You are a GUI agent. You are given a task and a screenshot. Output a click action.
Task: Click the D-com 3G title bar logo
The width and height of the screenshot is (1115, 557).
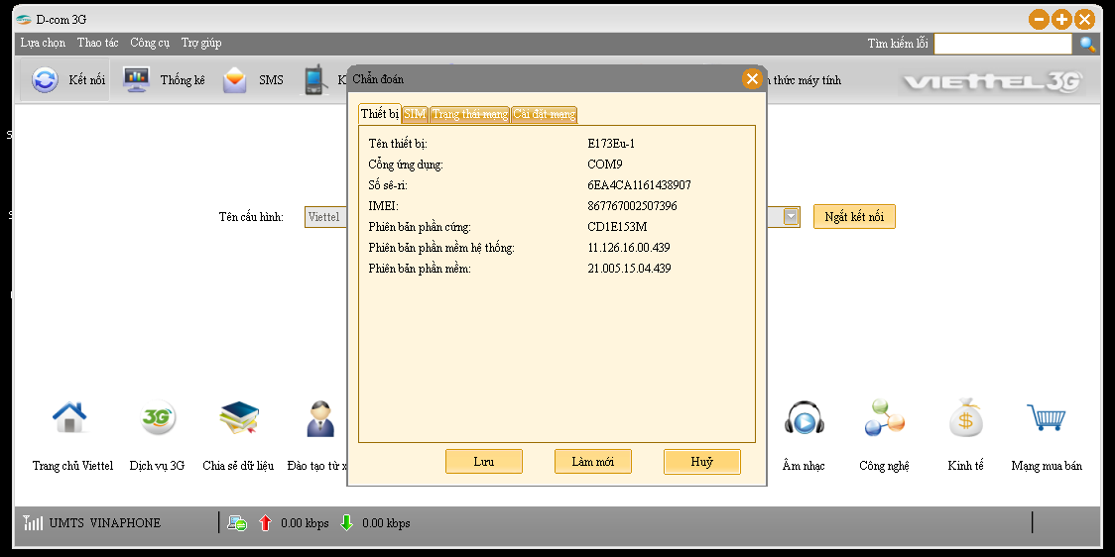pos(24,19)
